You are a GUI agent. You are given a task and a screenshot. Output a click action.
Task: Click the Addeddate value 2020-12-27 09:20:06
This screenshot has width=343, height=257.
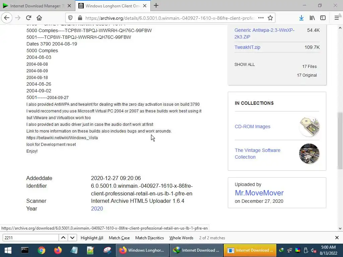(x=116, y=178)
